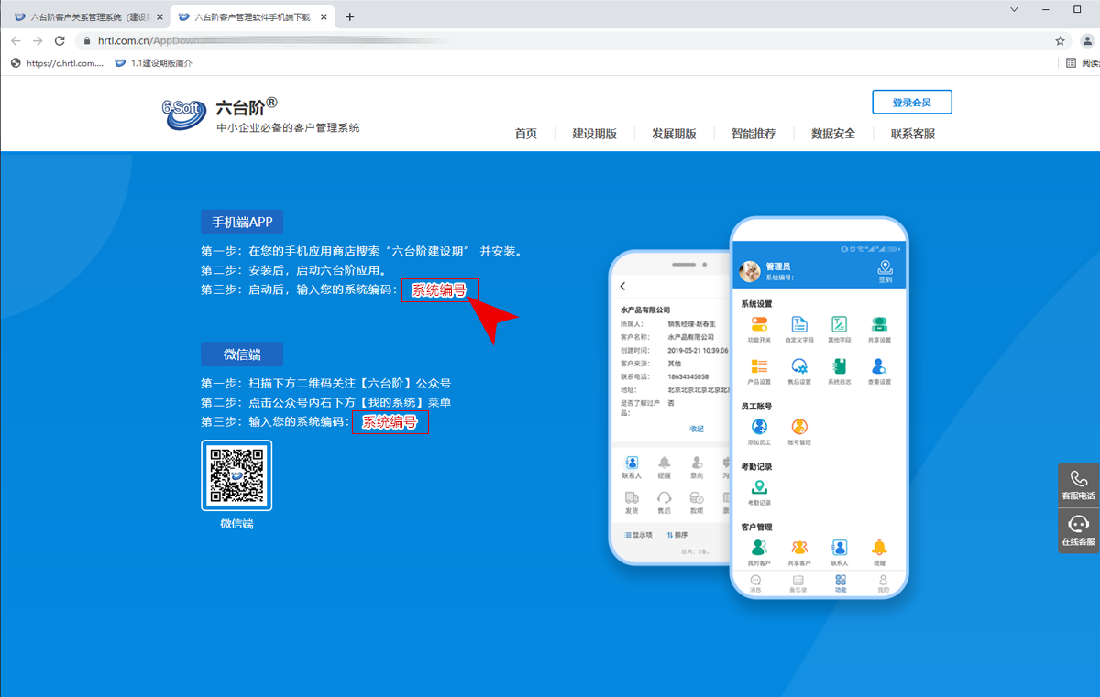Click the WeChat QR code image
This screenshot has width=1100, height=697.
[236, 475]
